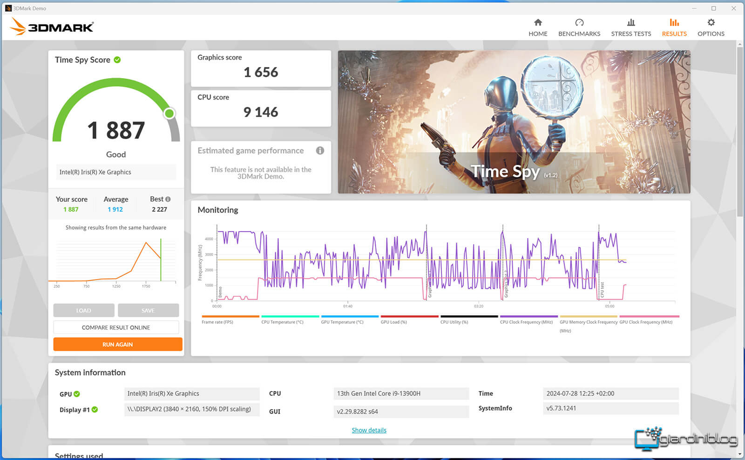Click the Time field 2024-07-28 12:25
Image resolution: width=745 pixels, height=460 pixels.
click(x=611, y=393)
